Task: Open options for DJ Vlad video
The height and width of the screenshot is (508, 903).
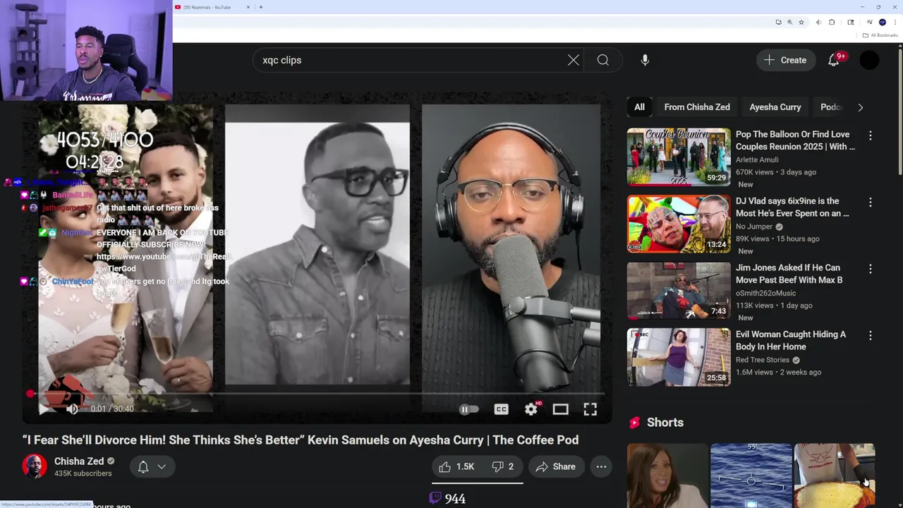Action: pos(870,202)
